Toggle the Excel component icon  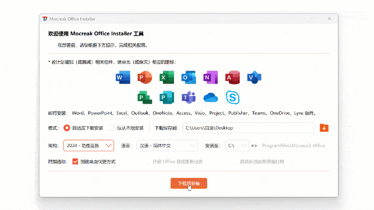(167, 77)
